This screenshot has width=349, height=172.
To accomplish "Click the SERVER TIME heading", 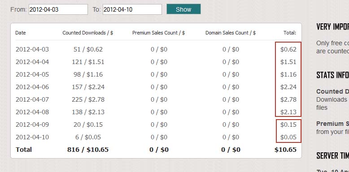I will coord(332,156).
